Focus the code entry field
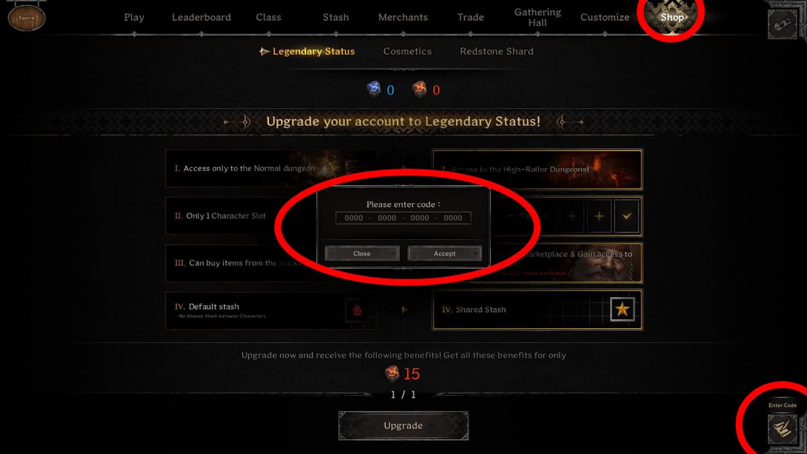The image size is (807, 454). 403,218
